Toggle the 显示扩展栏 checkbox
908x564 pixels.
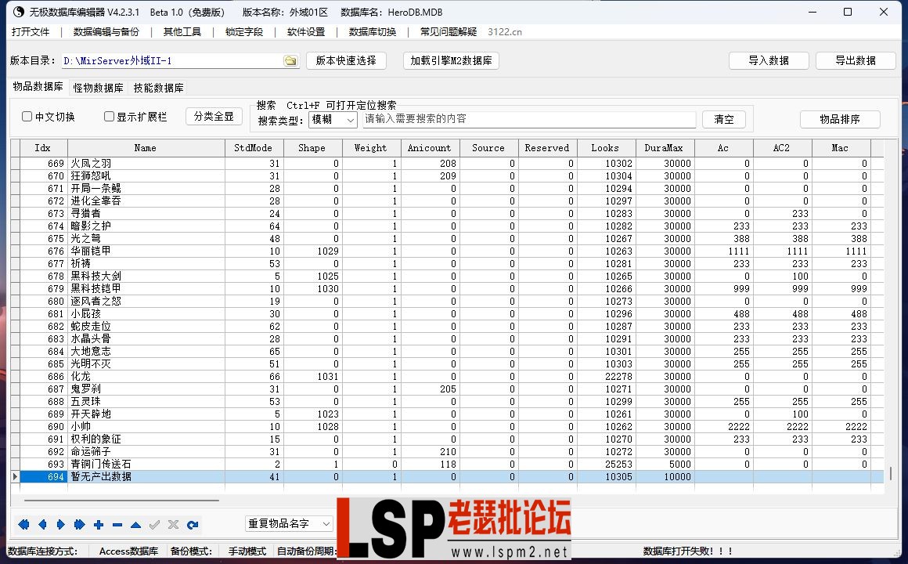[x=109, y=116]
